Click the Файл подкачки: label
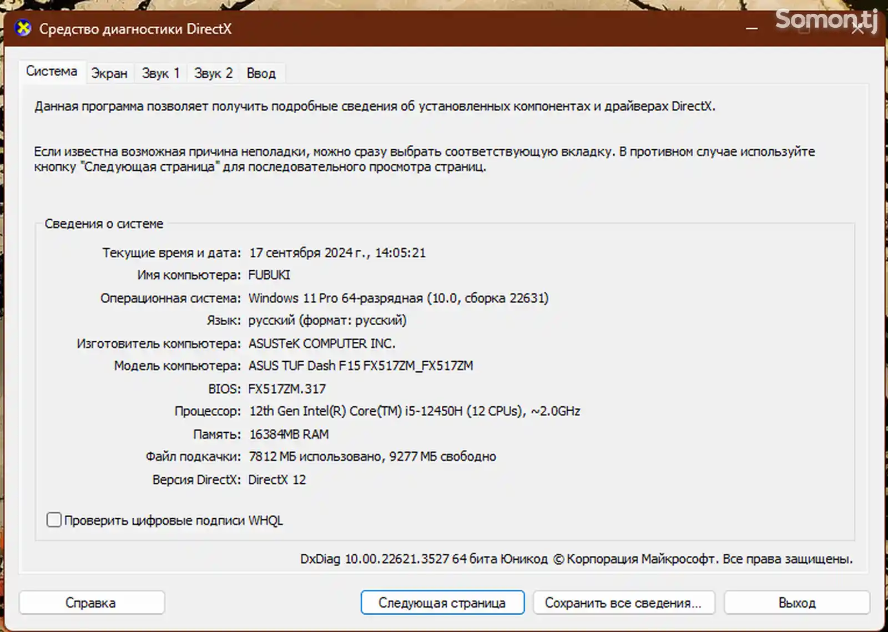This screenshot has height=632, width=888. coord(193,457)
